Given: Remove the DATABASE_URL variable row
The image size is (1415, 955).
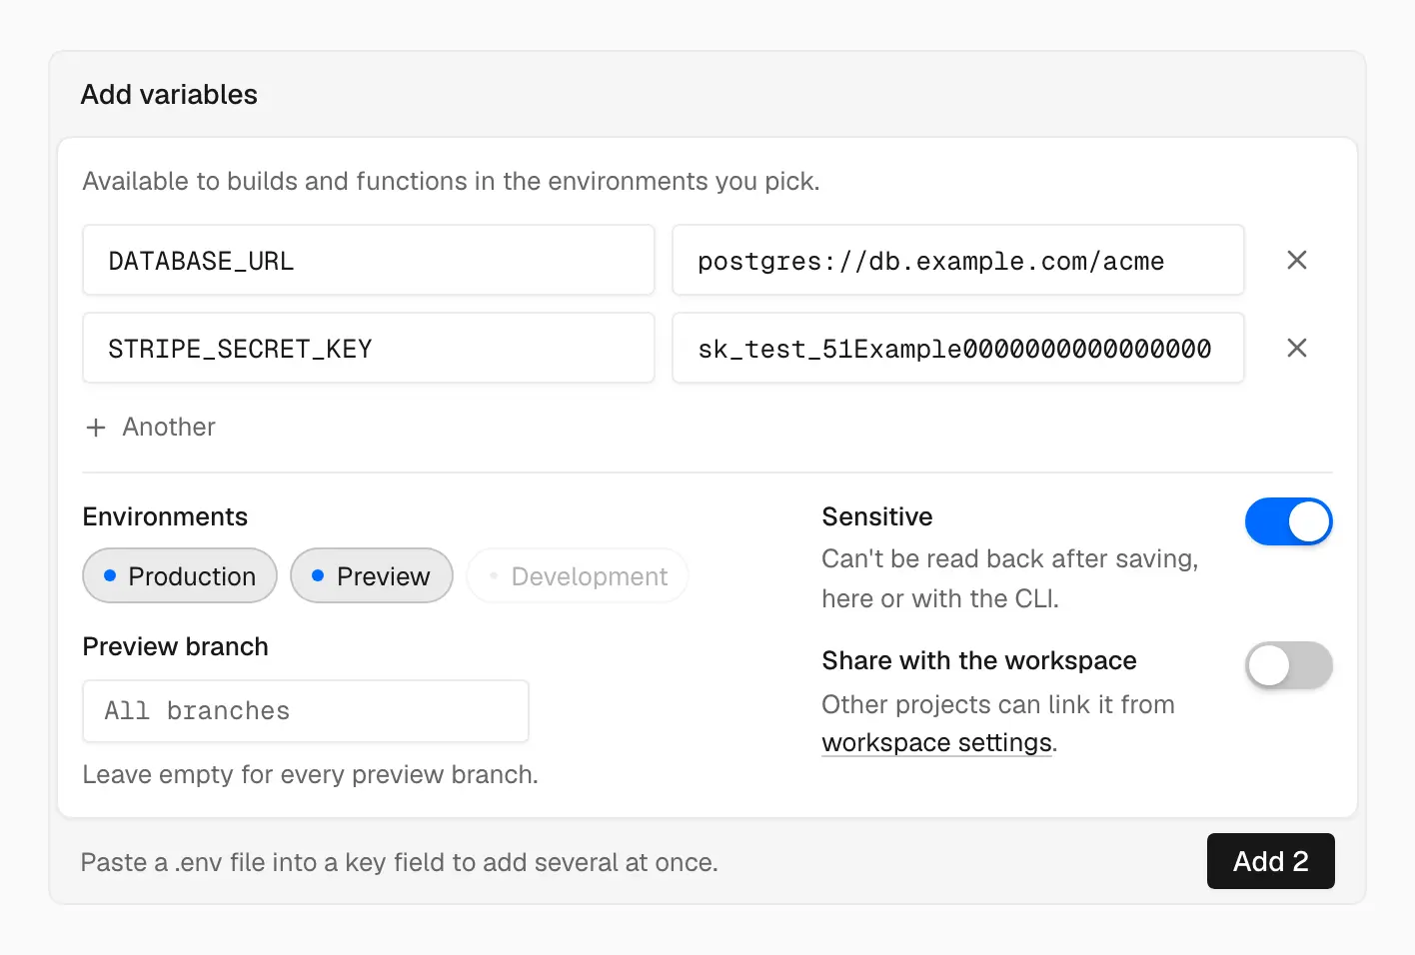Looking at the screenshot, I should click(x=1297, y=260).
